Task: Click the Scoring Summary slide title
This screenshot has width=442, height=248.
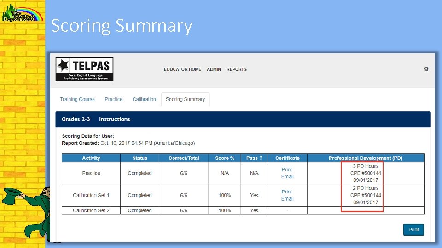Action: click(122, 26)
